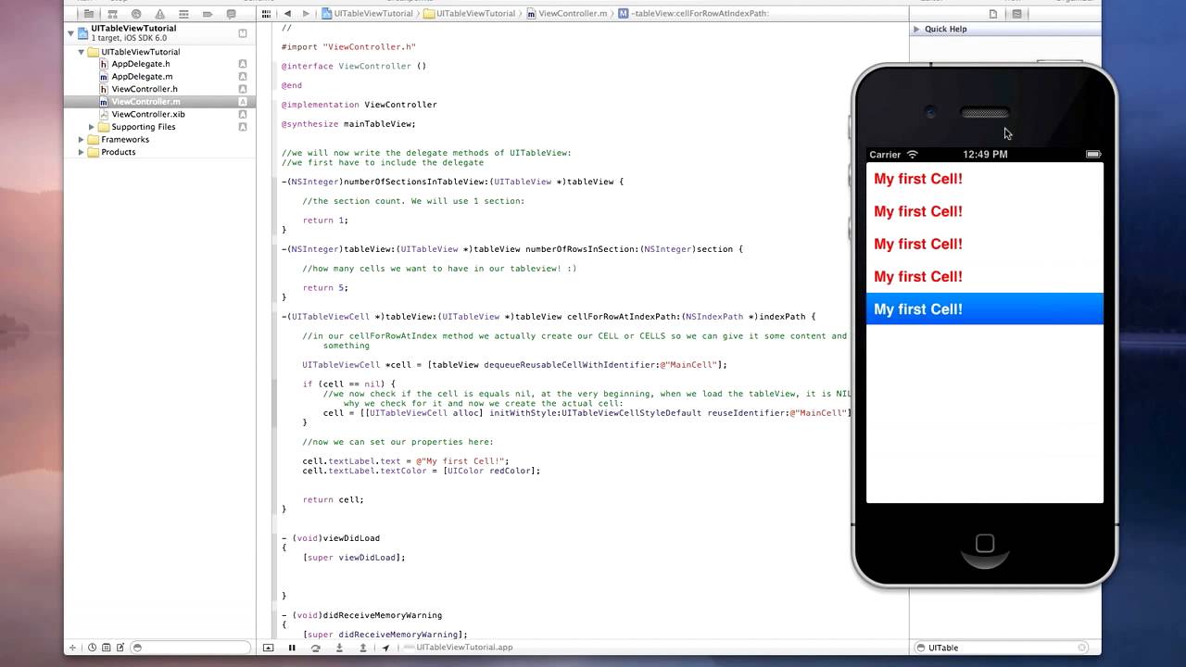Image resolution: width=1186 pixels, height=667 pixels.
Task: Click the add plus icon below navigator
Action: [x=72, y=648]
